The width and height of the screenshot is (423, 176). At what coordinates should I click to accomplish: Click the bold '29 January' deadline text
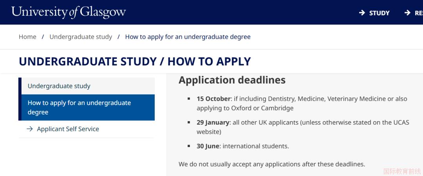point(213,122)
